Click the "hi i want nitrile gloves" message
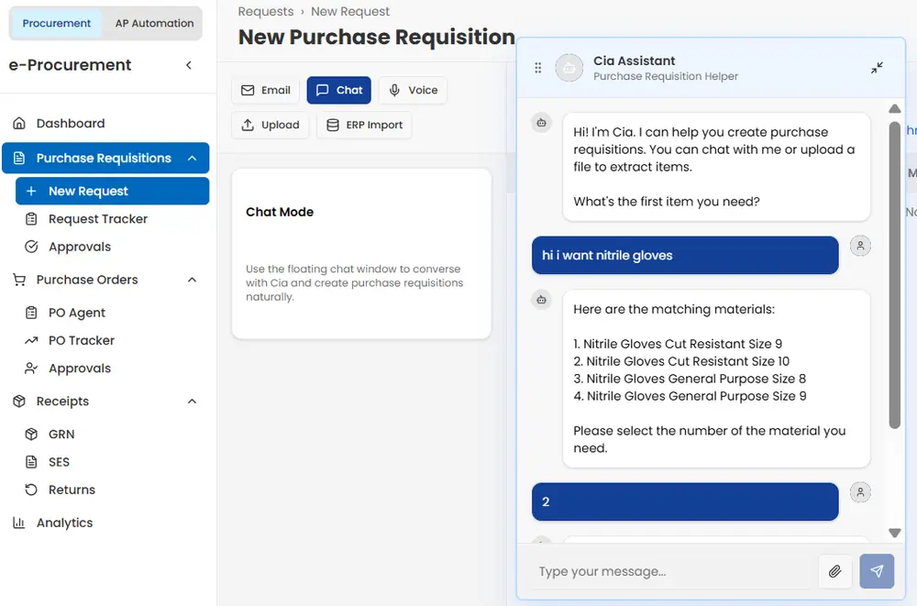Viewport: 917px width, 606px height. 685,255
